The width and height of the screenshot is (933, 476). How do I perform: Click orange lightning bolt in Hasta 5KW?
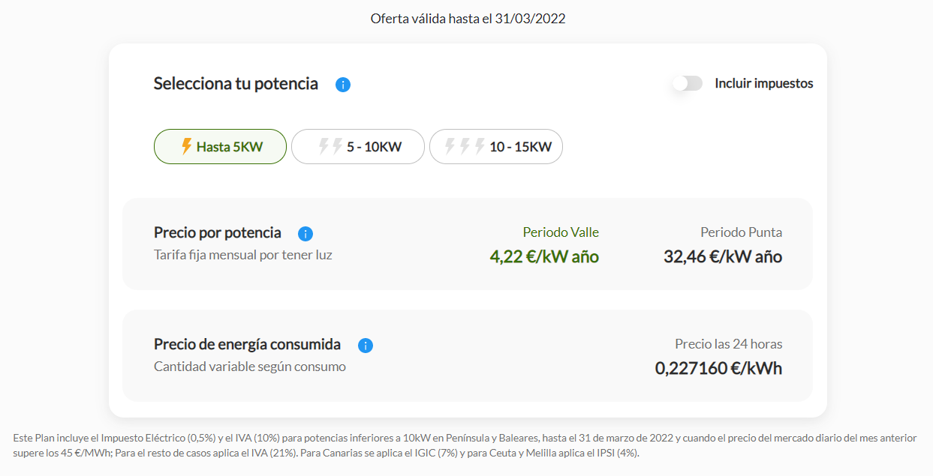coord(187,146)
